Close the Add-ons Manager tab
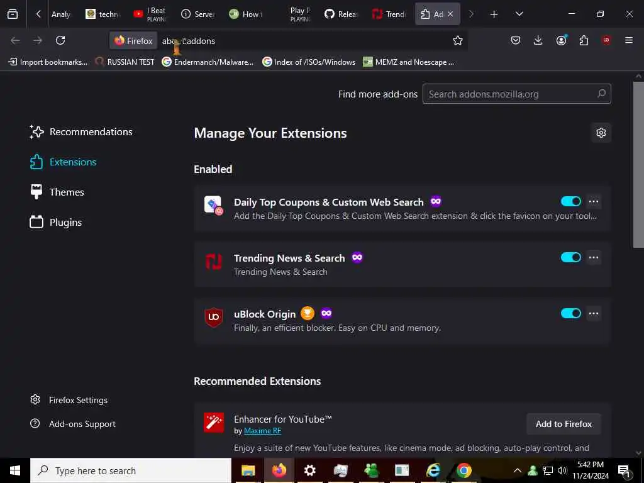The height and width of the screenshot is (483, 644). point(450,14)
